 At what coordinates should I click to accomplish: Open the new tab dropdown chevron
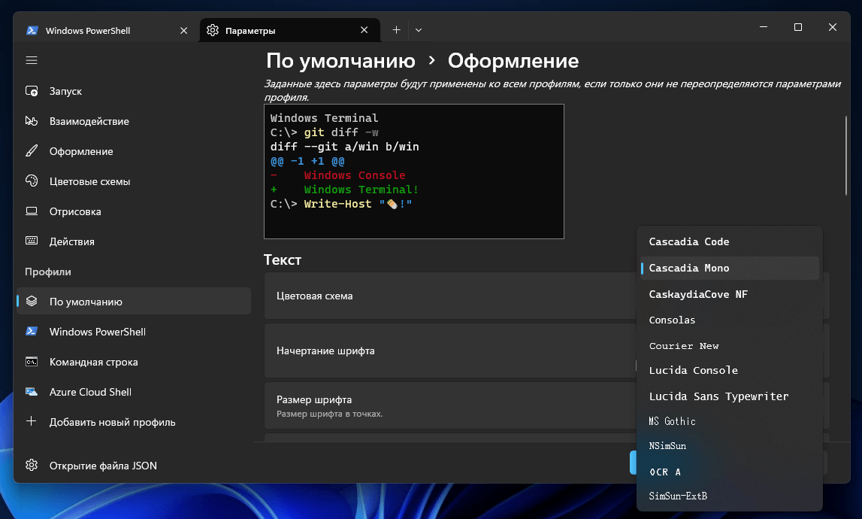[x=419, y=30]
